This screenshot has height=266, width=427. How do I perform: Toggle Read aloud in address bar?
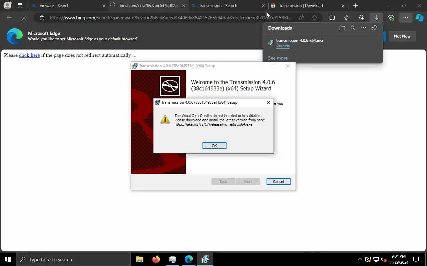tap(301, 18)
